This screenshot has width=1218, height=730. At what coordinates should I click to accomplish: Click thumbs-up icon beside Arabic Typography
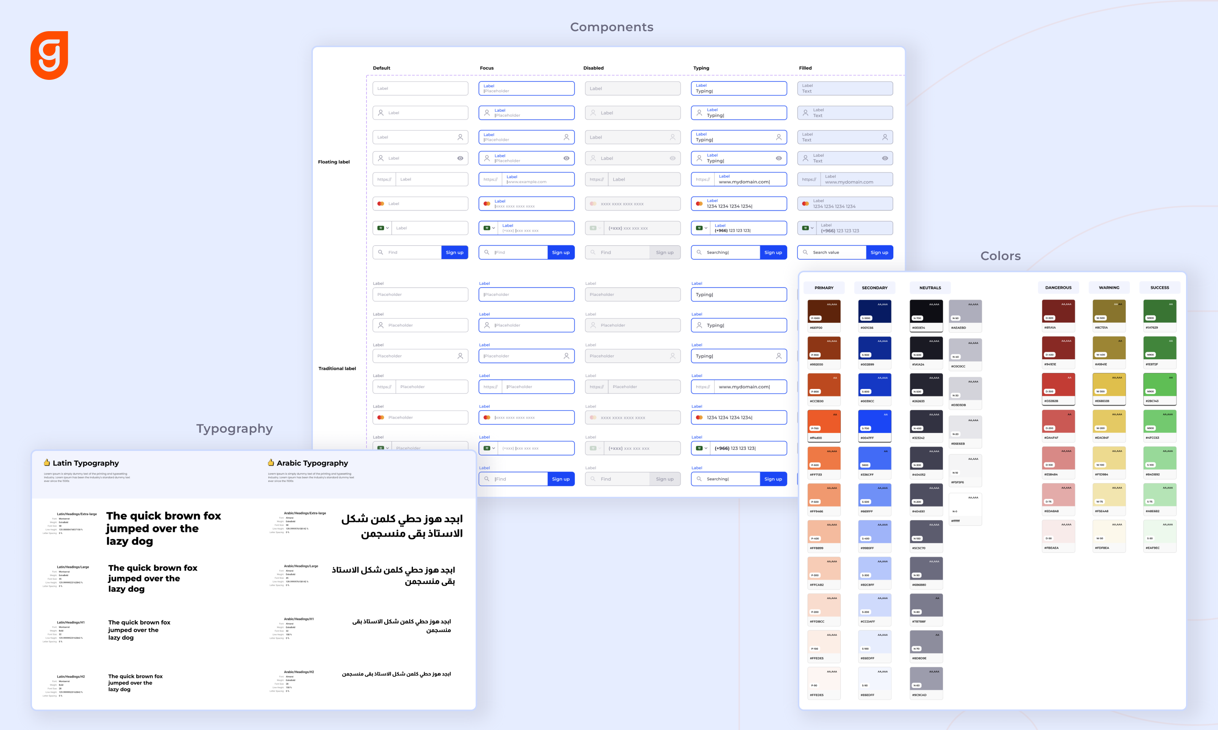[271, 462]
